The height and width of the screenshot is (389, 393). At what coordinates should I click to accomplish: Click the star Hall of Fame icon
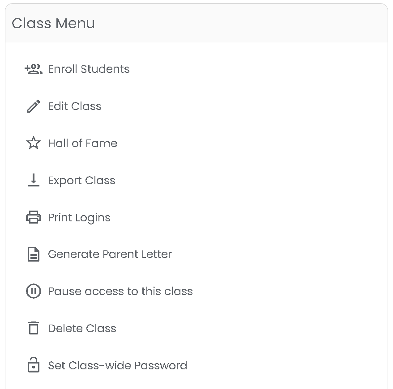[x=33, y=143]
